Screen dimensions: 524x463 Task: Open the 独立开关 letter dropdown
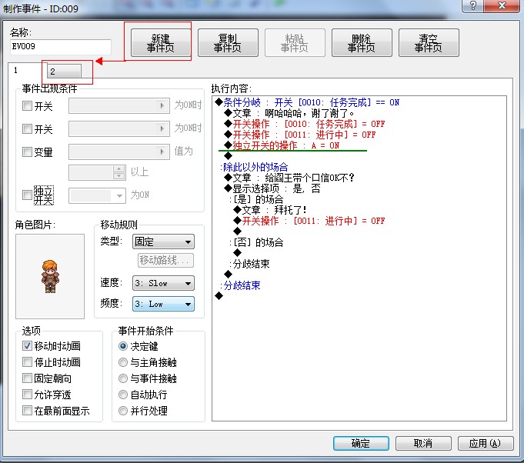(97, 196)
